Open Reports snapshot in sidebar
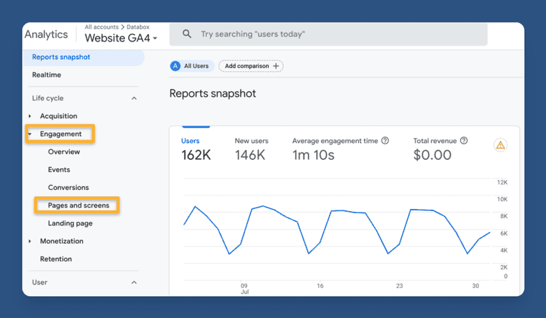This screenshot has height=318, width=546. pos(83,57)
